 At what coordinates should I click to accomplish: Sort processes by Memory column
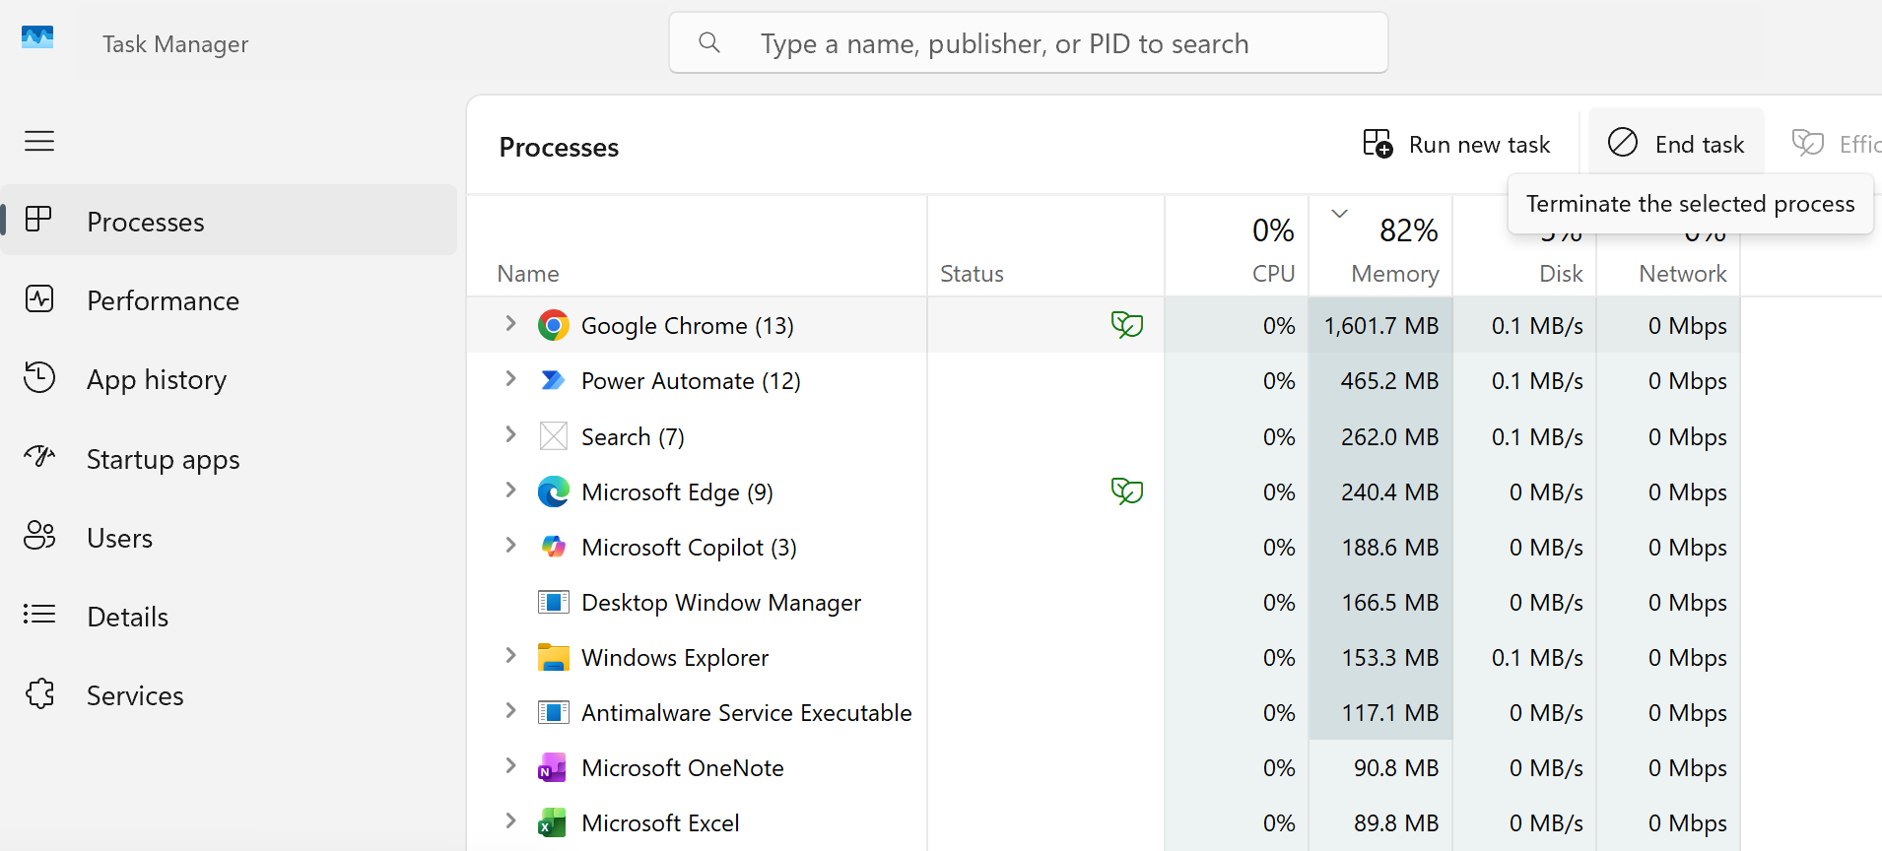1380,246
